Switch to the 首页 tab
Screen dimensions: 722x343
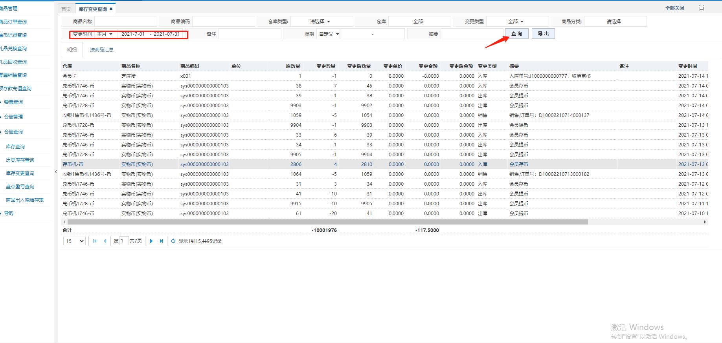point(66,9)
